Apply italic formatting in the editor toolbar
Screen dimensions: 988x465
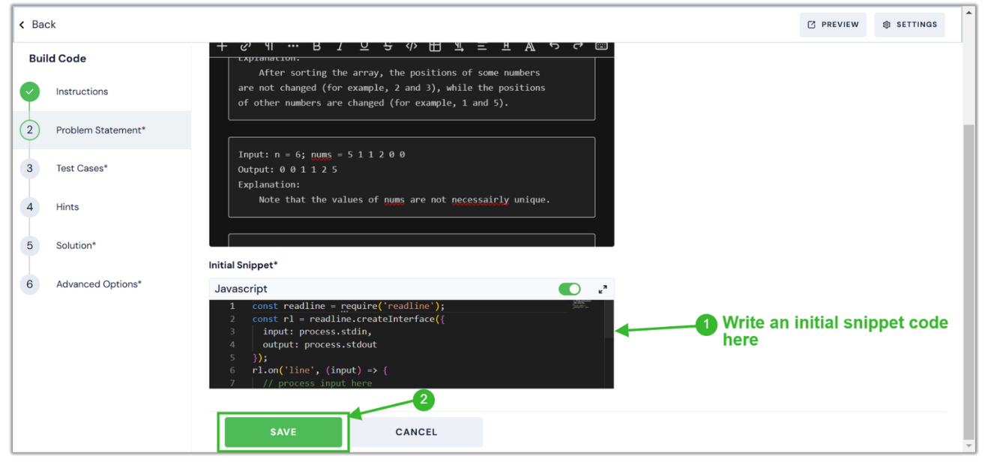tap(340, 46)
